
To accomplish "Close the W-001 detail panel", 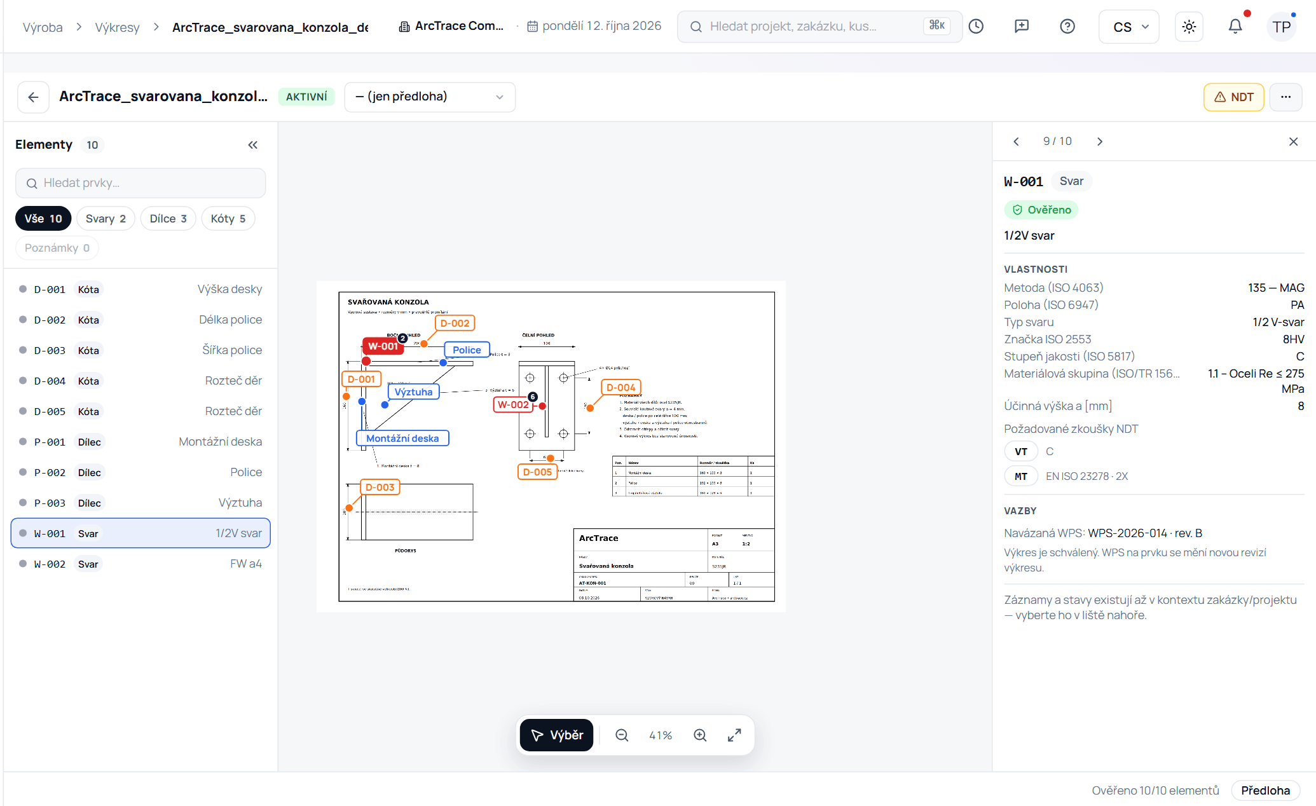I will [x=1293, y=141].
